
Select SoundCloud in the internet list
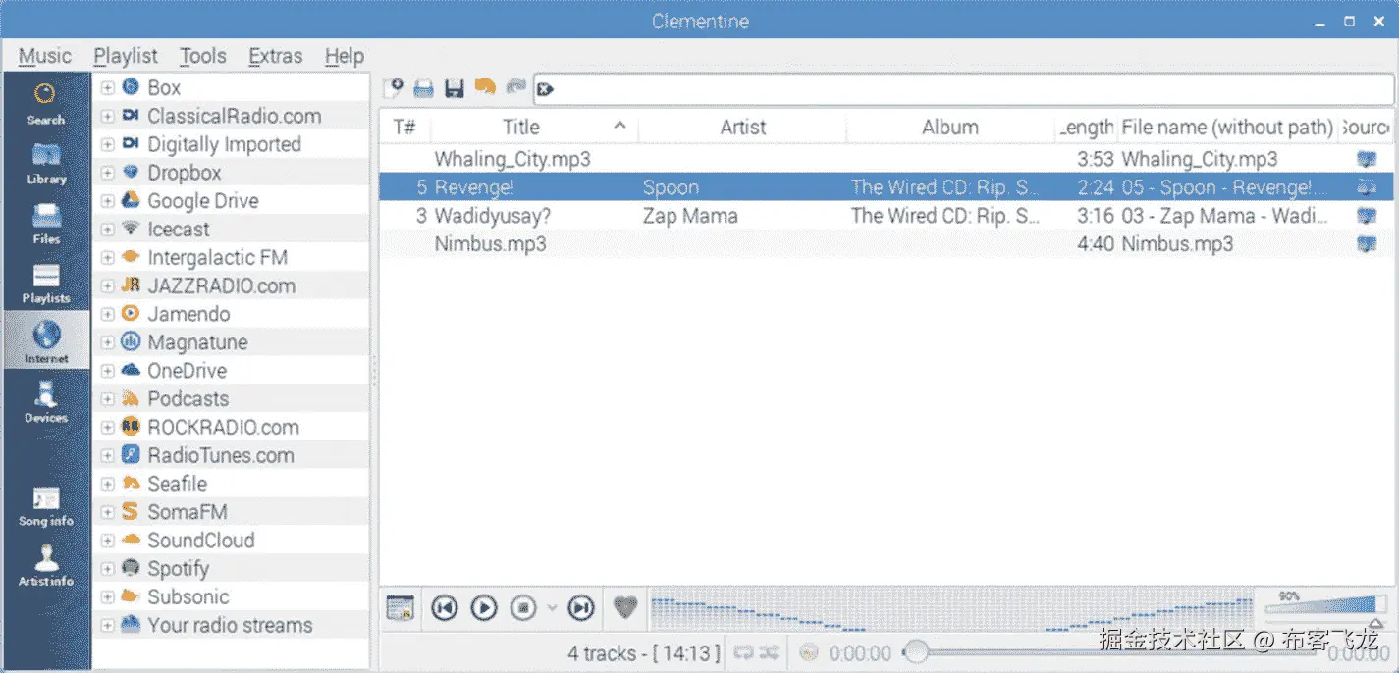(x=200, y=541)
